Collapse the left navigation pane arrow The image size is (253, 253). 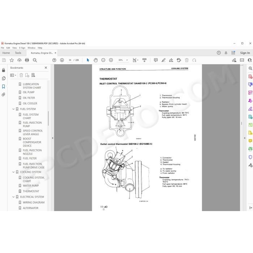52,138
